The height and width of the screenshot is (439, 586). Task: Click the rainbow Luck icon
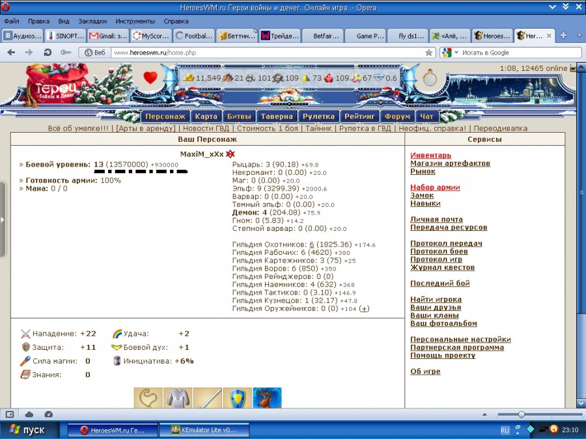pos(117,334)
